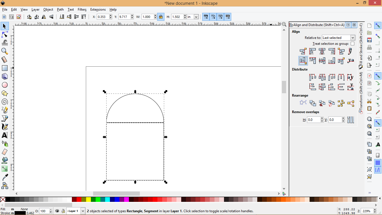The height and width of the screenshot is (215, 382).
Task: Select the Text tool
Action: pos(4,135)
